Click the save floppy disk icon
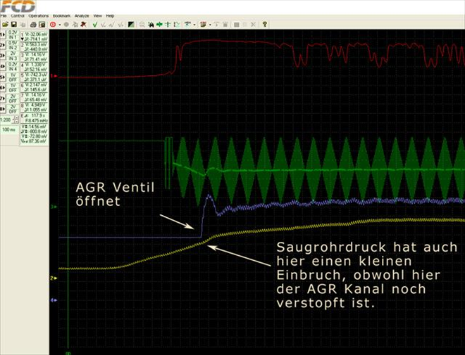The height and width of the screenshot is (355, 465). tap(13, 24)
